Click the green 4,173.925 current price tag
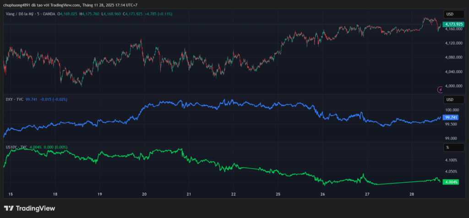 tap(453, 23)
